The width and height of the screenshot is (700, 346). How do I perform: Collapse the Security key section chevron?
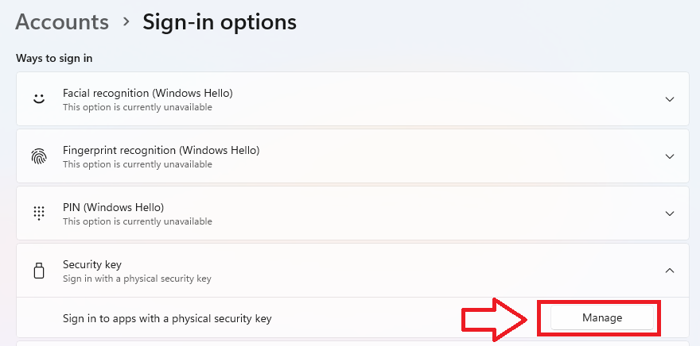(670, 271)
